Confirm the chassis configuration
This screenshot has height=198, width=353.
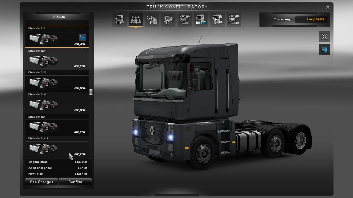[75, 182]
